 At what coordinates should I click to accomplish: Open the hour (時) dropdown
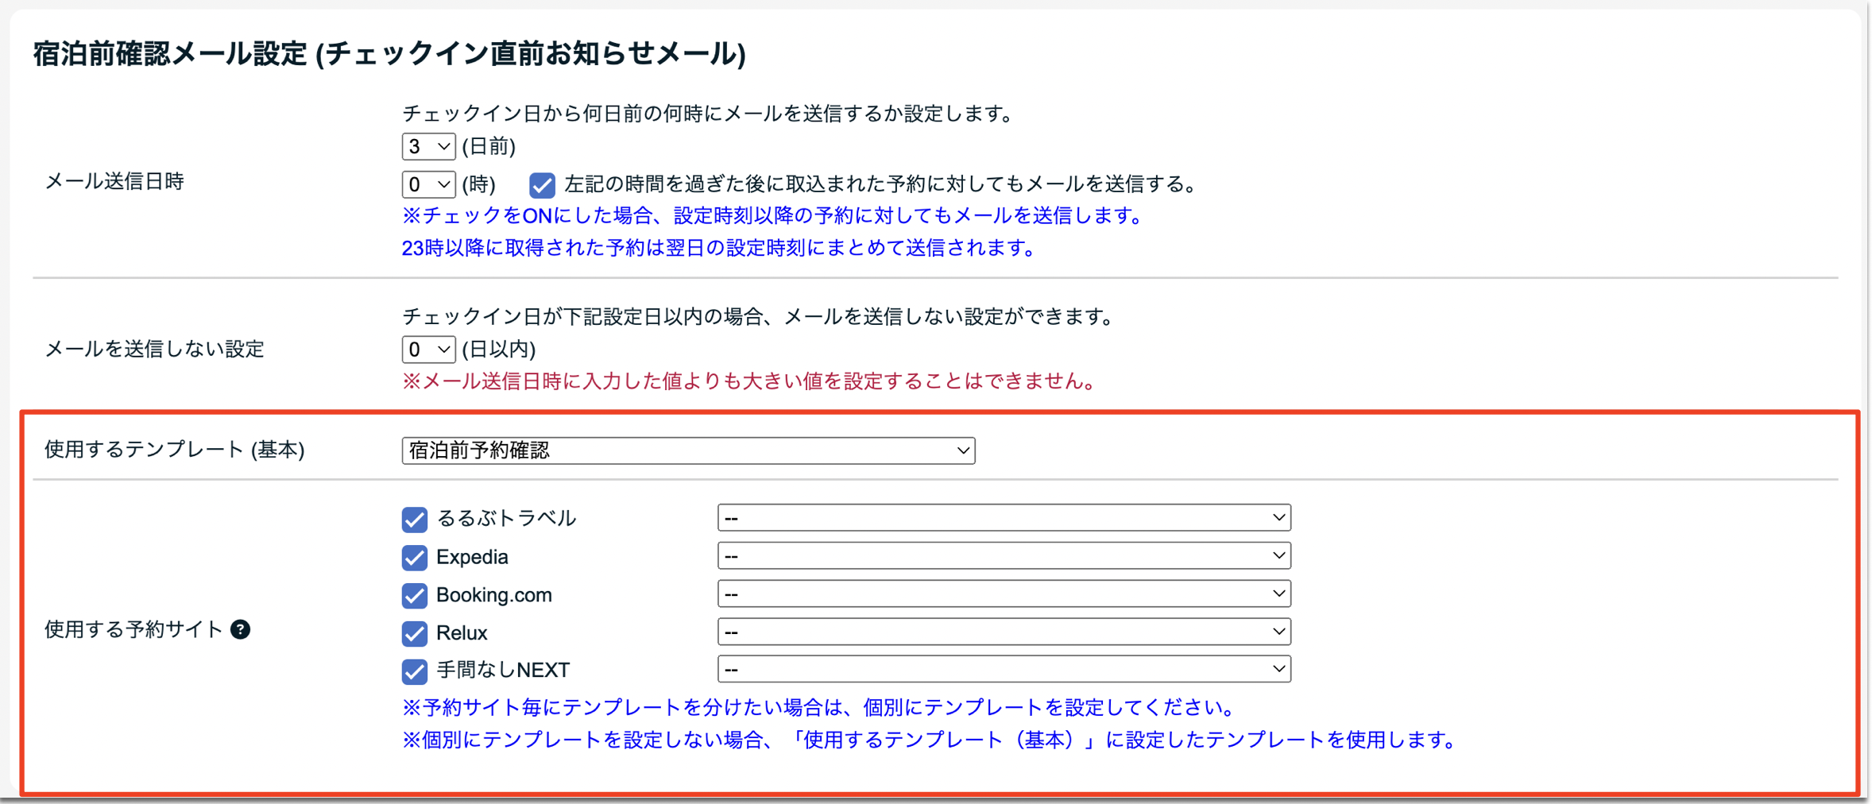[428, 184]
